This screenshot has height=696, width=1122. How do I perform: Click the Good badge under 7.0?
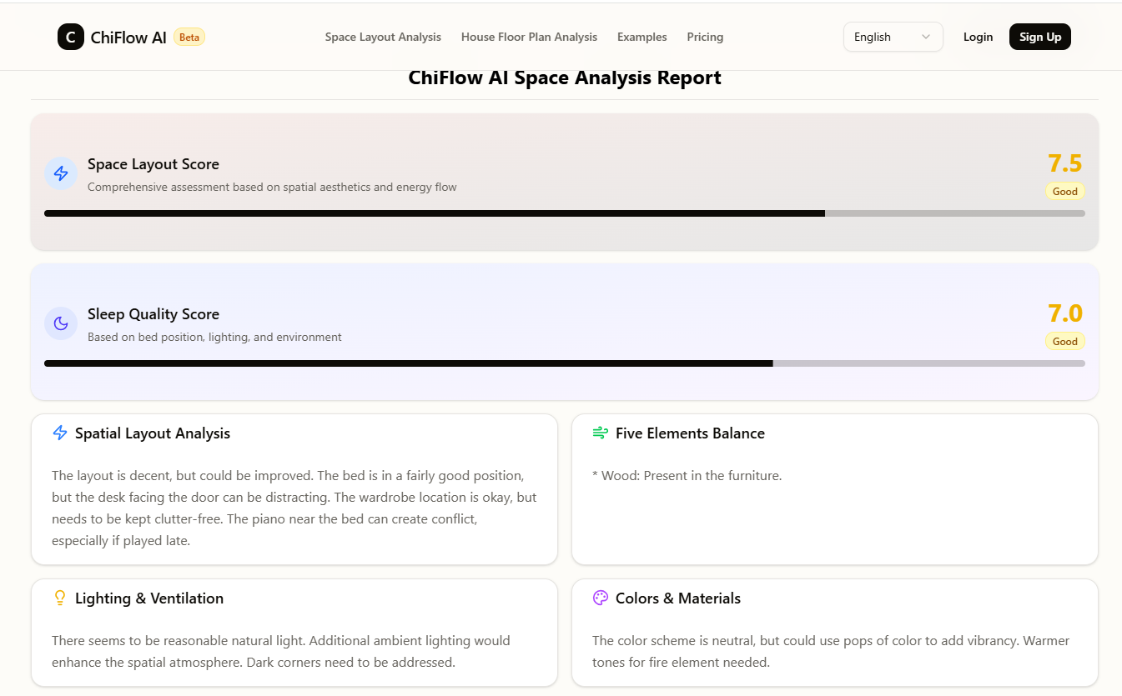coord(1065,341)
